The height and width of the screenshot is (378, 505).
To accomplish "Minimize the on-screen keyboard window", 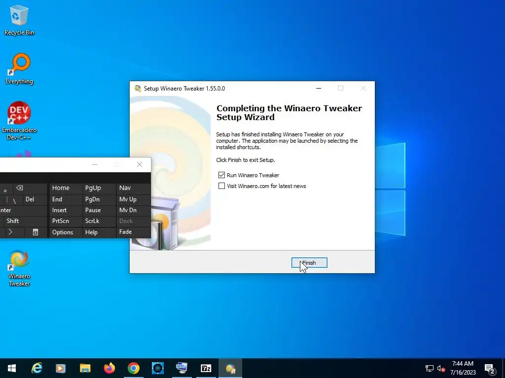I will (x=95, y=164).
